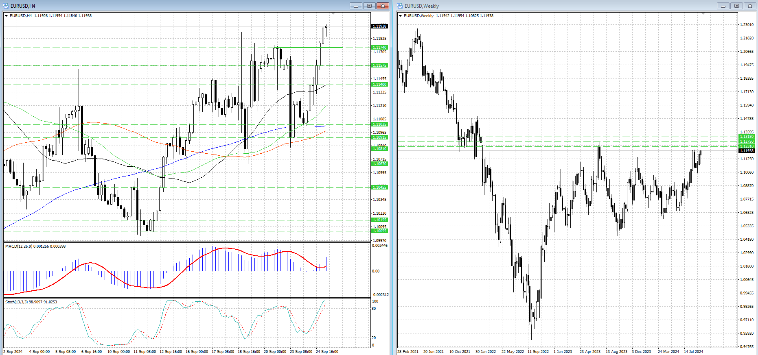
Task: Restore the EURUSD,Weekly chart window size
Action: pos(736,6)
